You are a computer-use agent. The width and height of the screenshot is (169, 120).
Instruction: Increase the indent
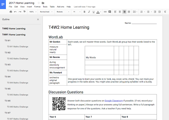point(159,12)
